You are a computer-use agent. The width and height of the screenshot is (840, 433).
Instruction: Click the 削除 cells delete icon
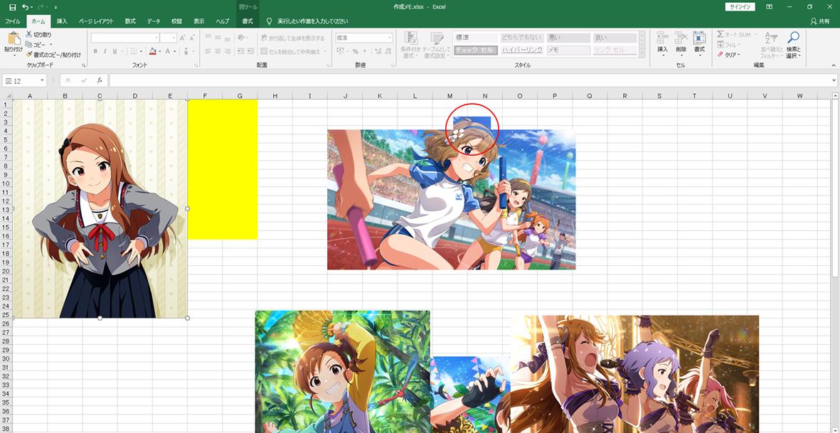[x=681, y=38]
